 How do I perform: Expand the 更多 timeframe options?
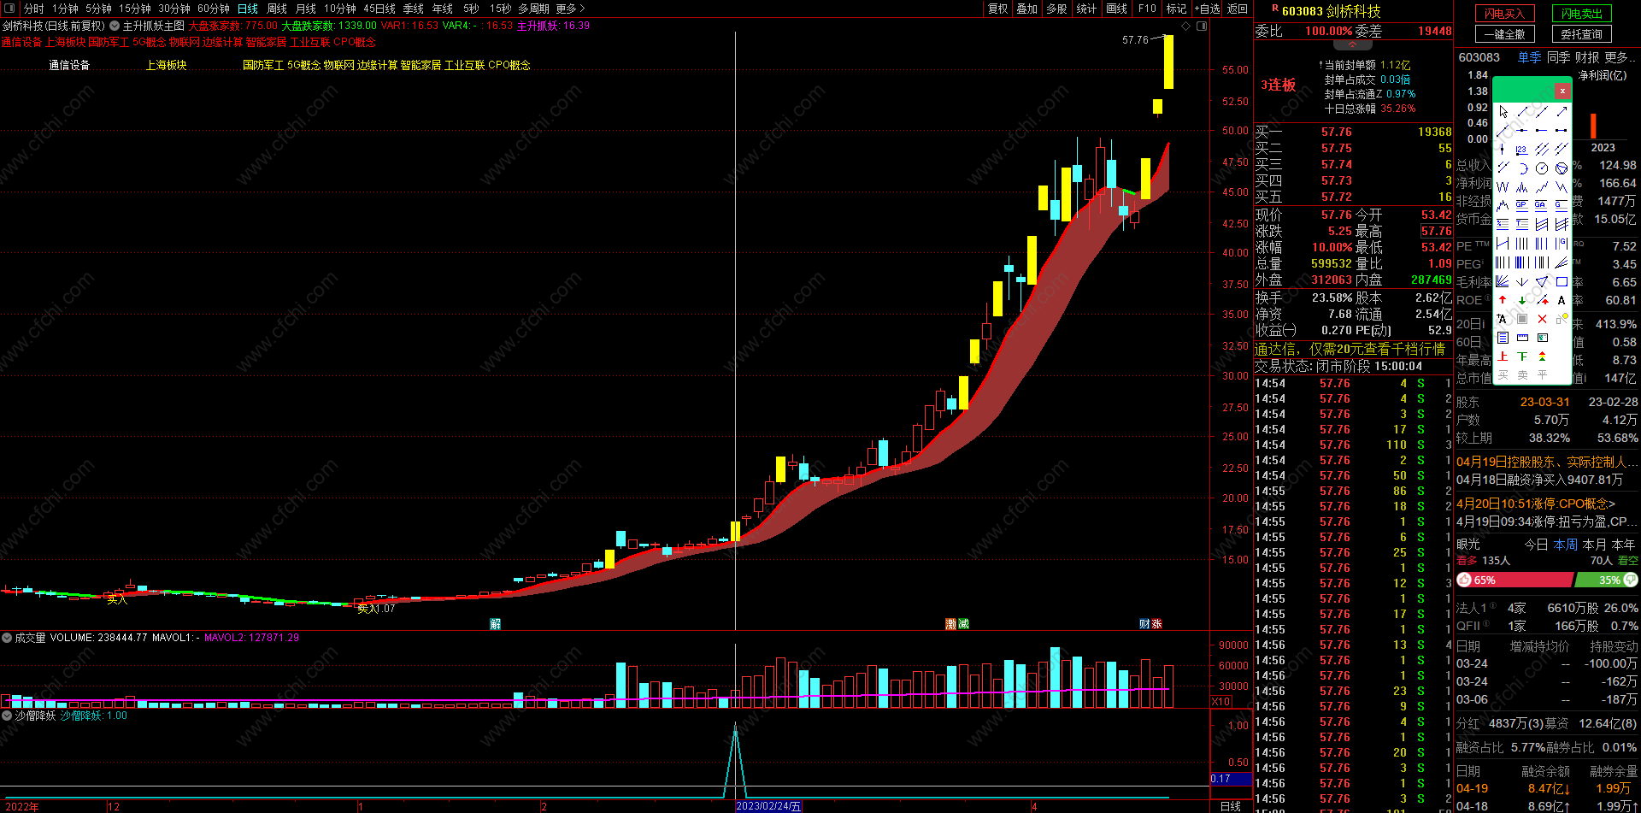click(x=571, y=9)
